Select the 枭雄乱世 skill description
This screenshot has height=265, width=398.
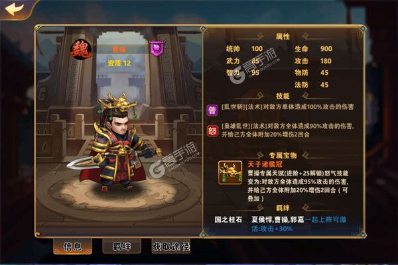(288, 130)
